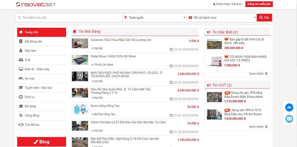The width and height of the screenshot is (297, 147).
Task: Click the Sang căn 1PN A.10.01 thumbnail
Action: pyautogui.click(x=214, y=114)
